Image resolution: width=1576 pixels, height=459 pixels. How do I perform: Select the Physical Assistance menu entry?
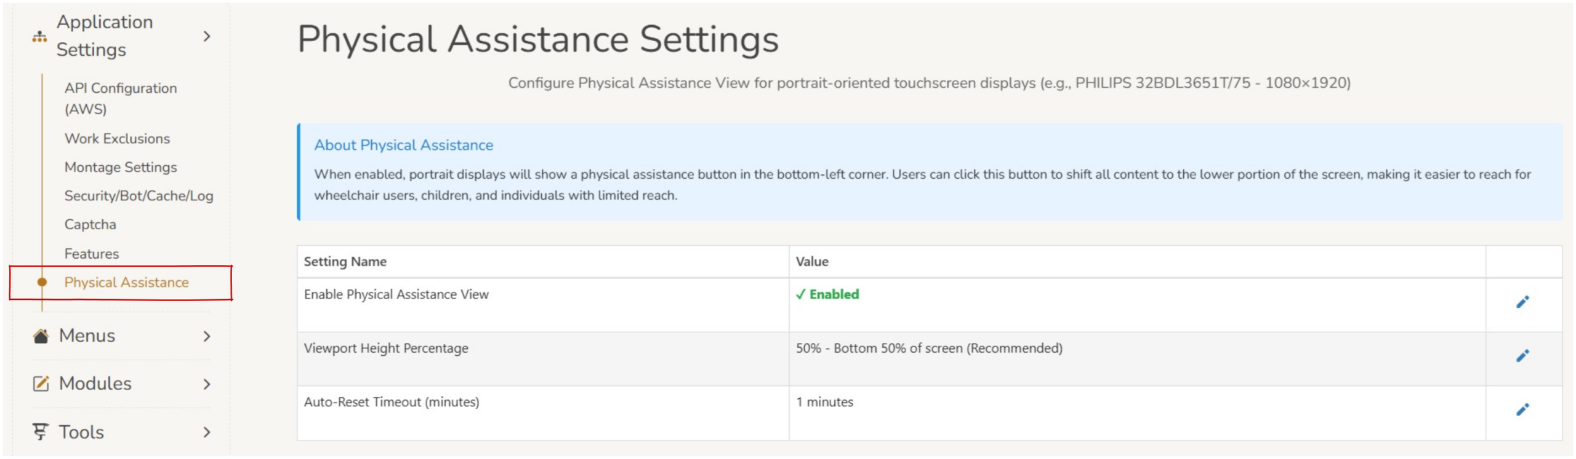click(126, 283)
